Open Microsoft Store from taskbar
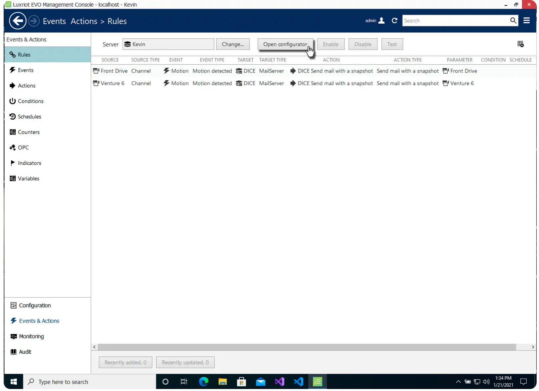539x391 pixels. point(242,382)
